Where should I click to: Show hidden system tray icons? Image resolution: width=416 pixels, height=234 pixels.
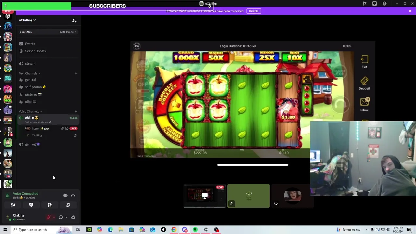367,230
